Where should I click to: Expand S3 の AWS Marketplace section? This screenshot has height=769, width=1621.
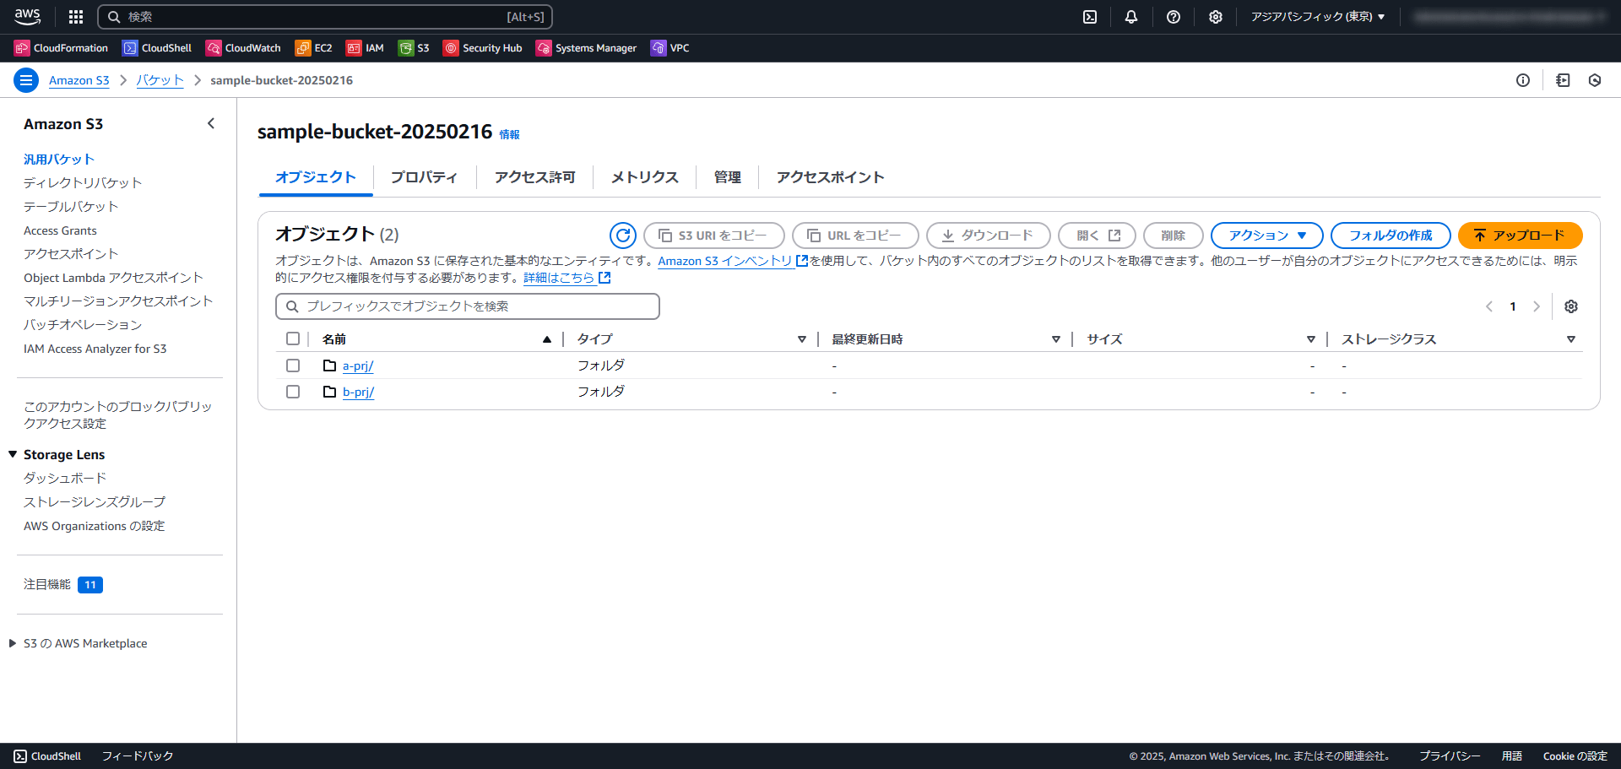13,643
